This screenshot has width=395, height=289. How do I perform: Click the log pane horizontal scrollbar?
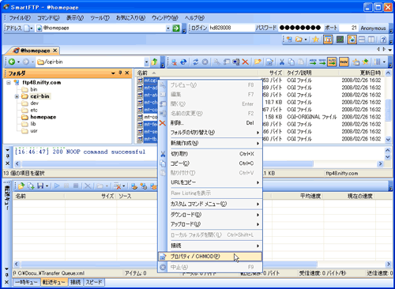pos(199,163)
